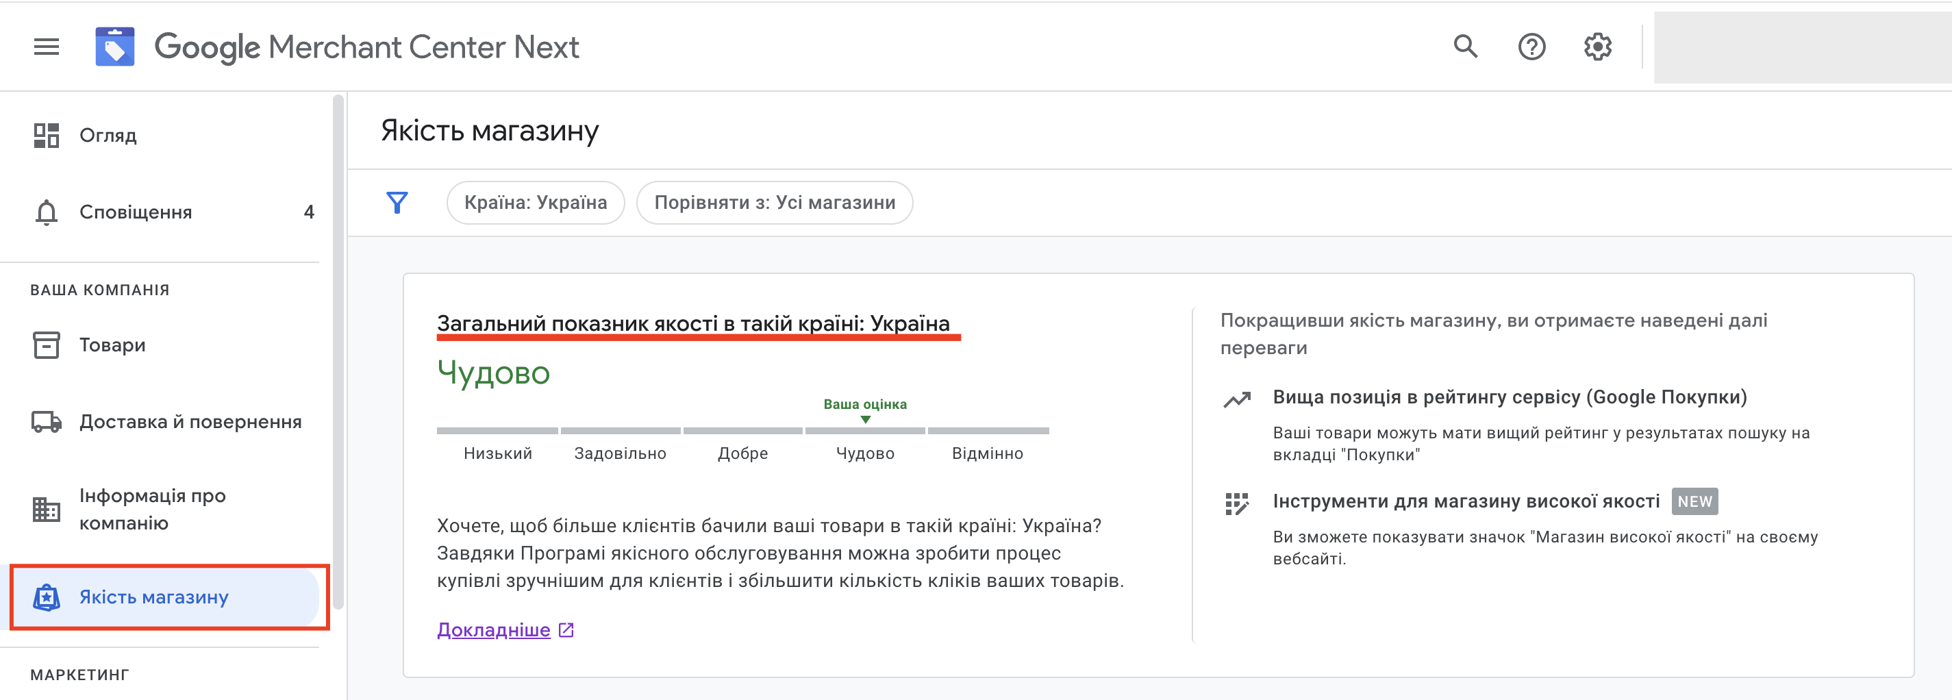The height and width of the screenshot is (700, 1952).
Task: Click the Відмінно segment of rating bar
Action: pos(988,431)
